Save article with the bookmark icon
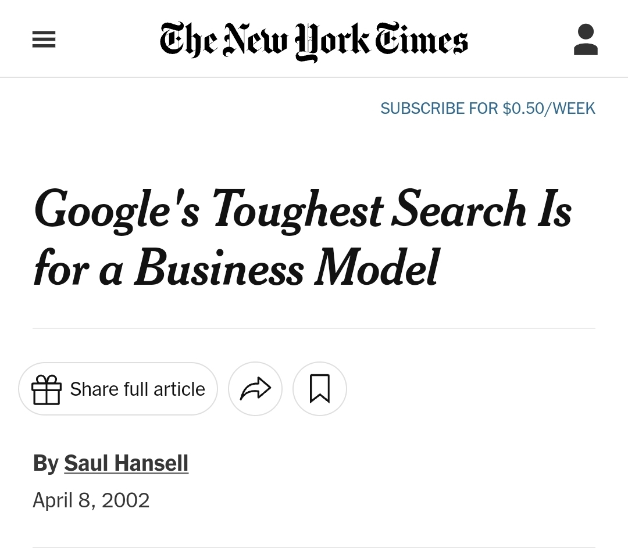This screenshot has width=628, height=555. pyautogui.click(x=320, y=389)
